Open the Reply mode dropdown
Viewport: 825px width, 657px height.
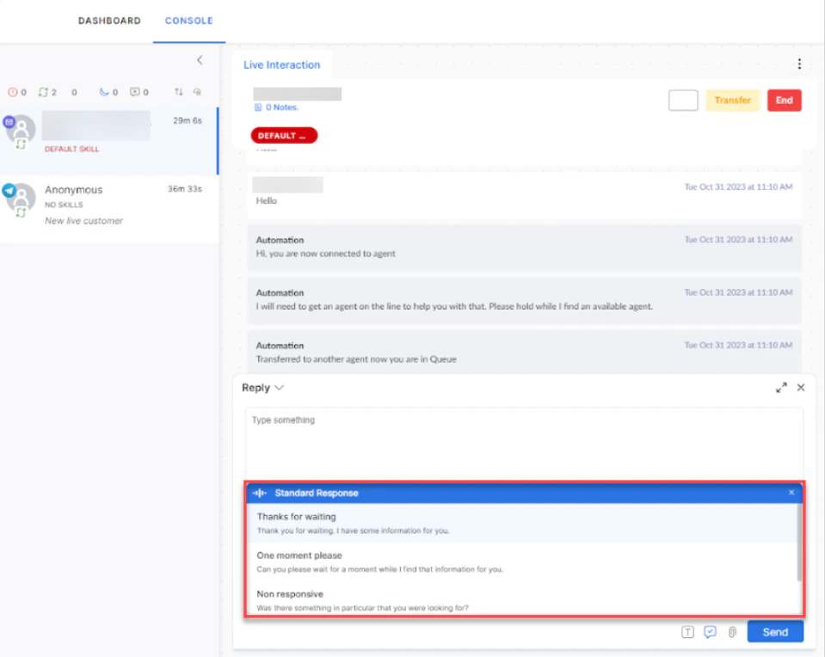tap(262, 387)
